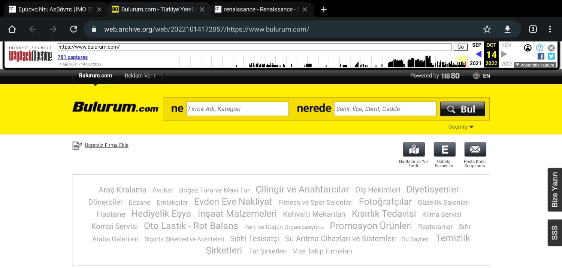The height and width of the screenshot is (268, 562).
Task: Switch site language to EN
Action: (x=486, y=76)
